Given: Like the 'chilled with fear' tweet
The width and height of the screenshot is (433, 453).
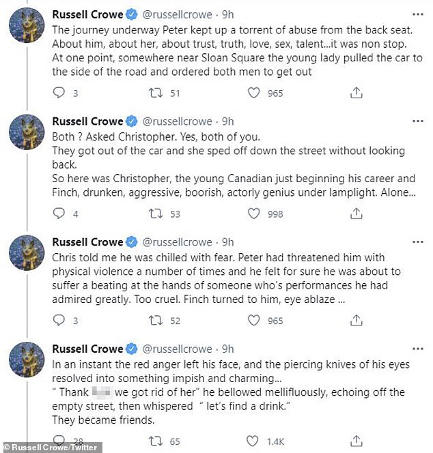Looking at the screenshot, I should [255, 321].
